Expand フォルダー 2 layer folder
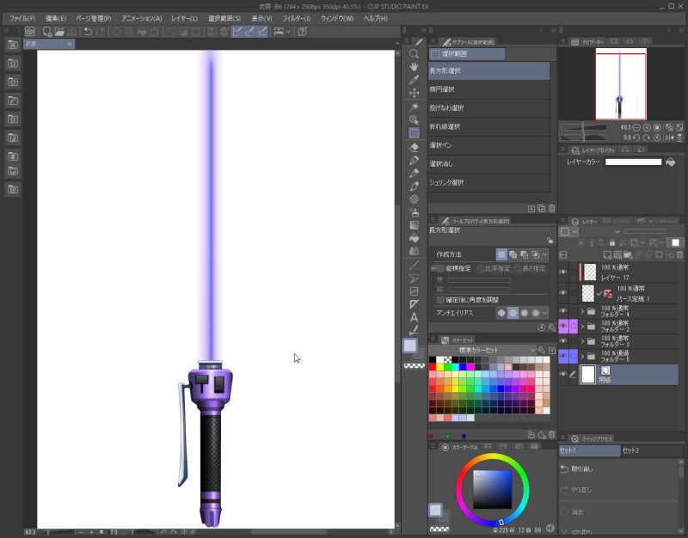 [583, 327]
